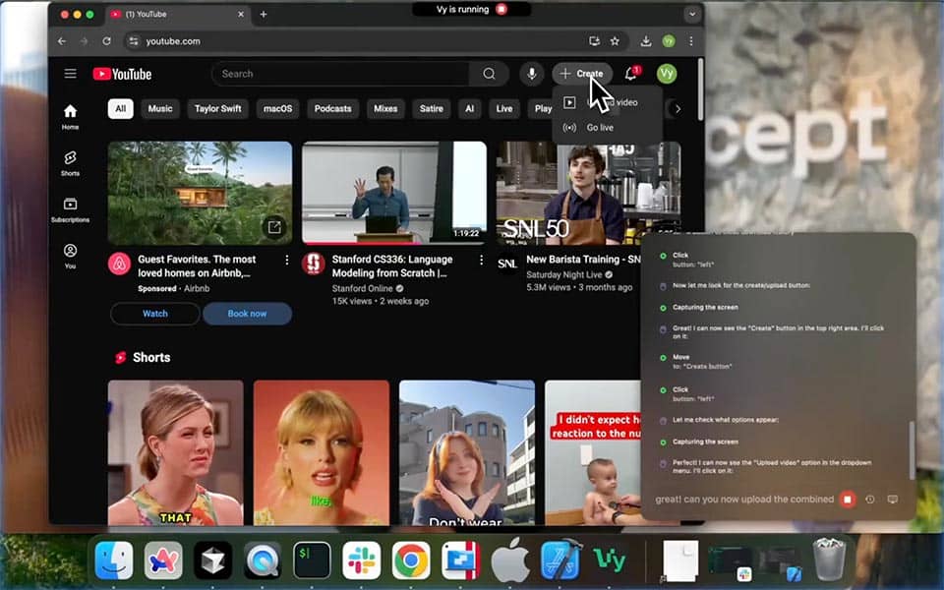Open the notifications bell
This screenshot has height=590, width=944.
tap(631, 74)
